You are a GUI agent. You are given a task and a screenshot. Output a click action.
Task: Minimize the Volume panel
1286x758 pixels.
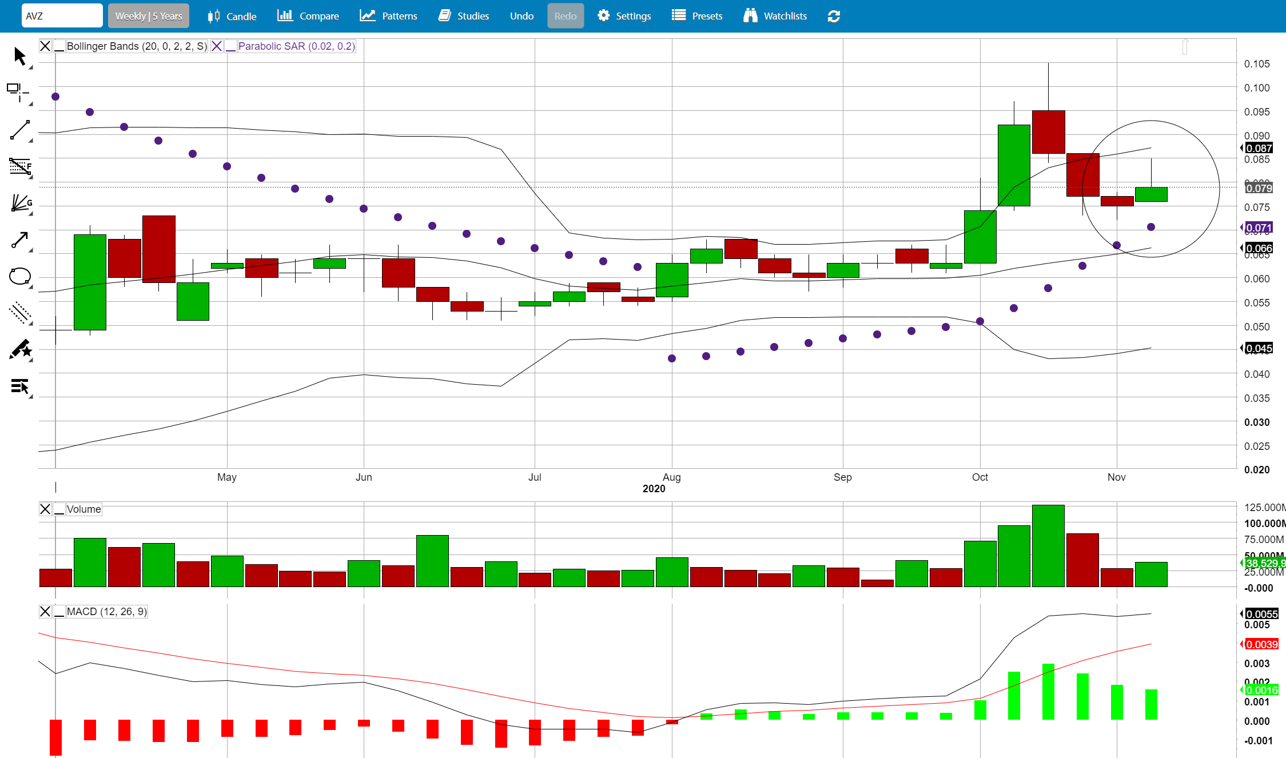point(59,509)
